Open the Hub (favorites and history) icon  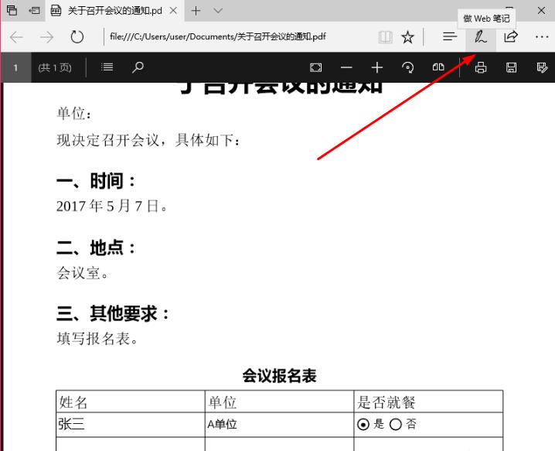point(450,36)
